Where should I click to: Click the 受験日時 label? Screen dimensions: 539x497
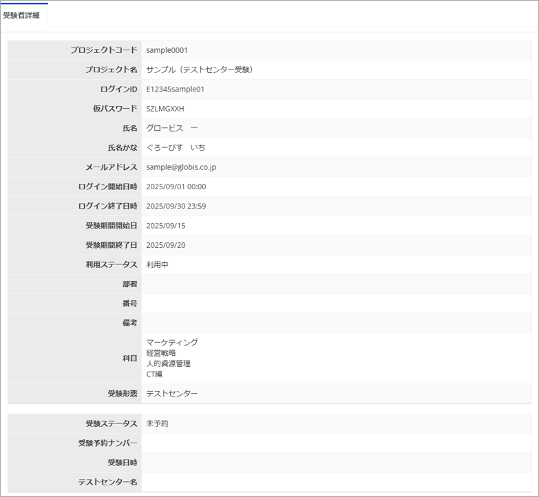123,463
